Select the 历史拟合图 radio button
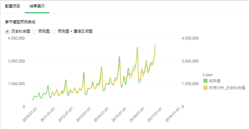 pos(7,31)
